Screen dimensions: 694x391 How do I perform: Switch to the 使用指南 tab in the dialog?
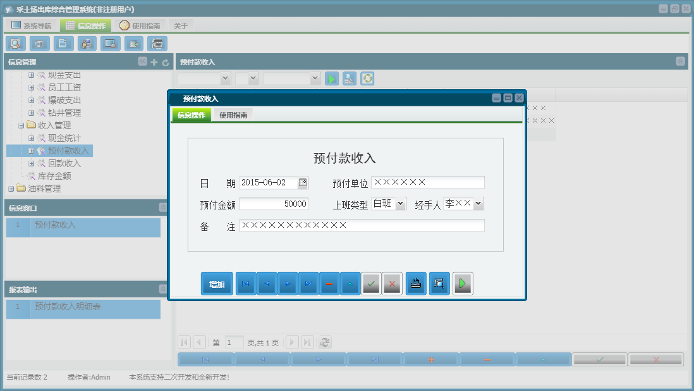pyautogui.click(x=234, y=115)
